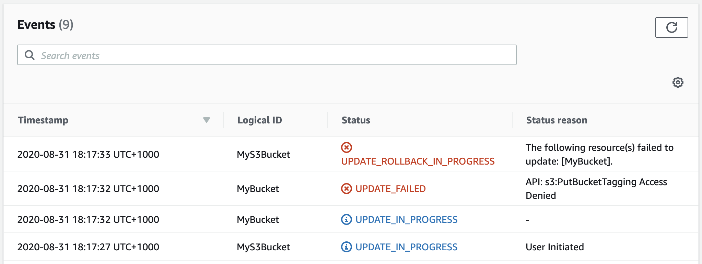Click 'The following resource(s) failed to update' reason
This screenshot has width=702, height=264.
[x=599, y=154]
